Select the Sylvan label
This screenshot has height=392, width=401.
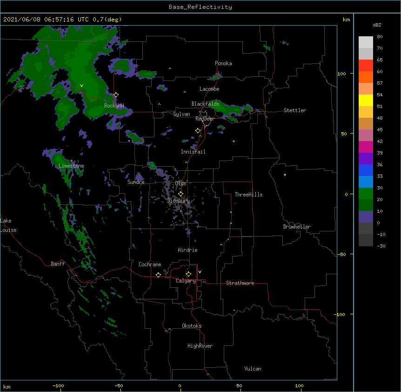tap(181, 114)
